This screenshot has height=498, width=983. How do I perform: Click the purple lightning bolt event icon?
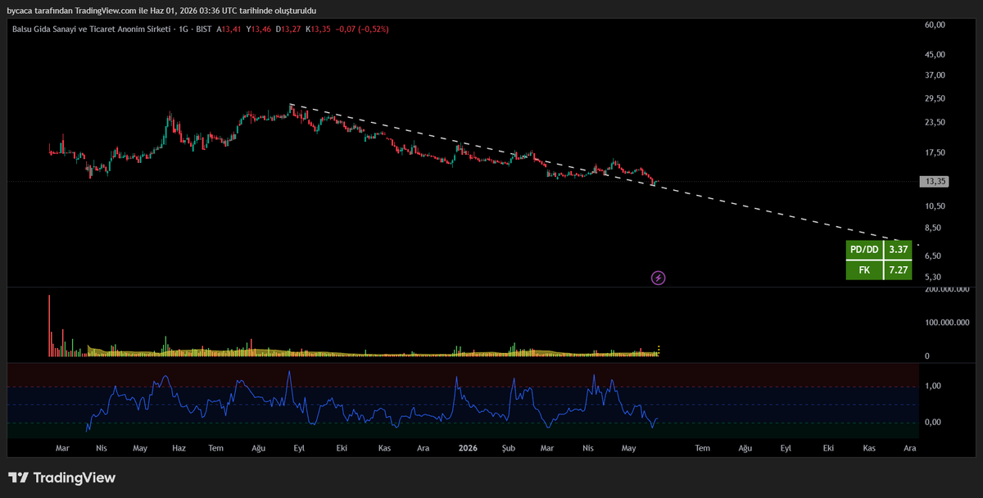pos(659,278)
